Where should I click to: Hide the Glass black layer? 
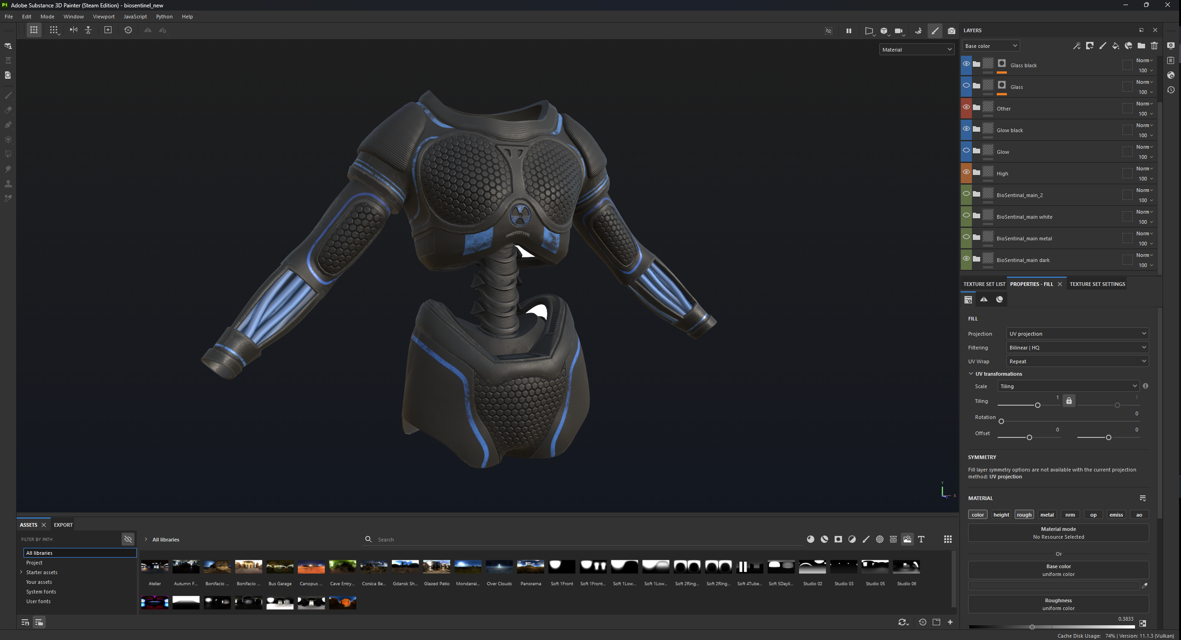tap(966, 64)
